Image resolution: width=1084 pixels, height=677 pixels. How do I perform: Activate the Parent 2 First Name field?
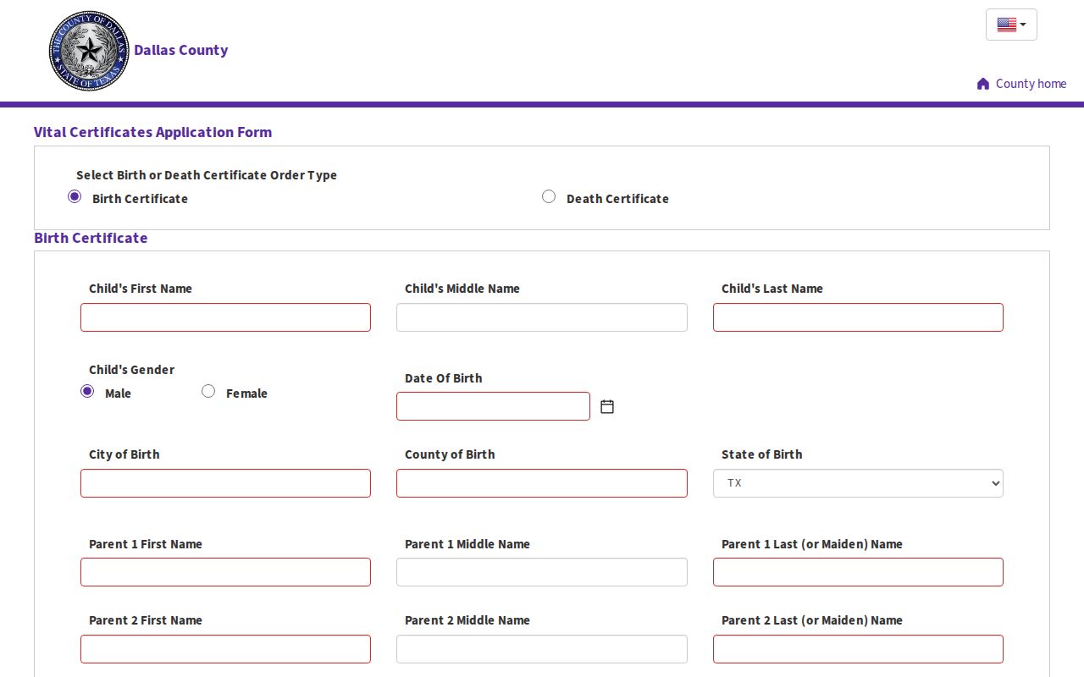(225, 649)
